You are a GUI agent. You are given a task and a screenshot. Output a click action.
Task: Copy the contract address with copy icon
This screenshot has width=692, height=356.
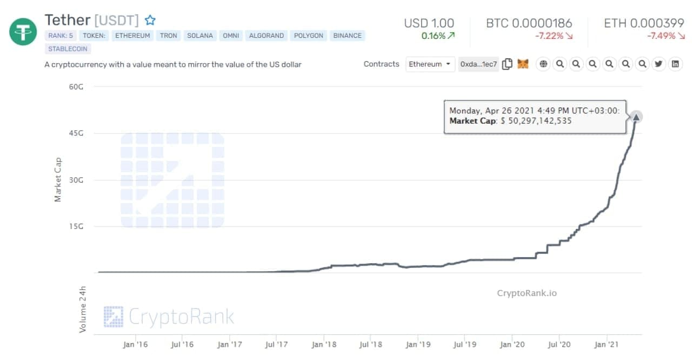pos(507,64)
